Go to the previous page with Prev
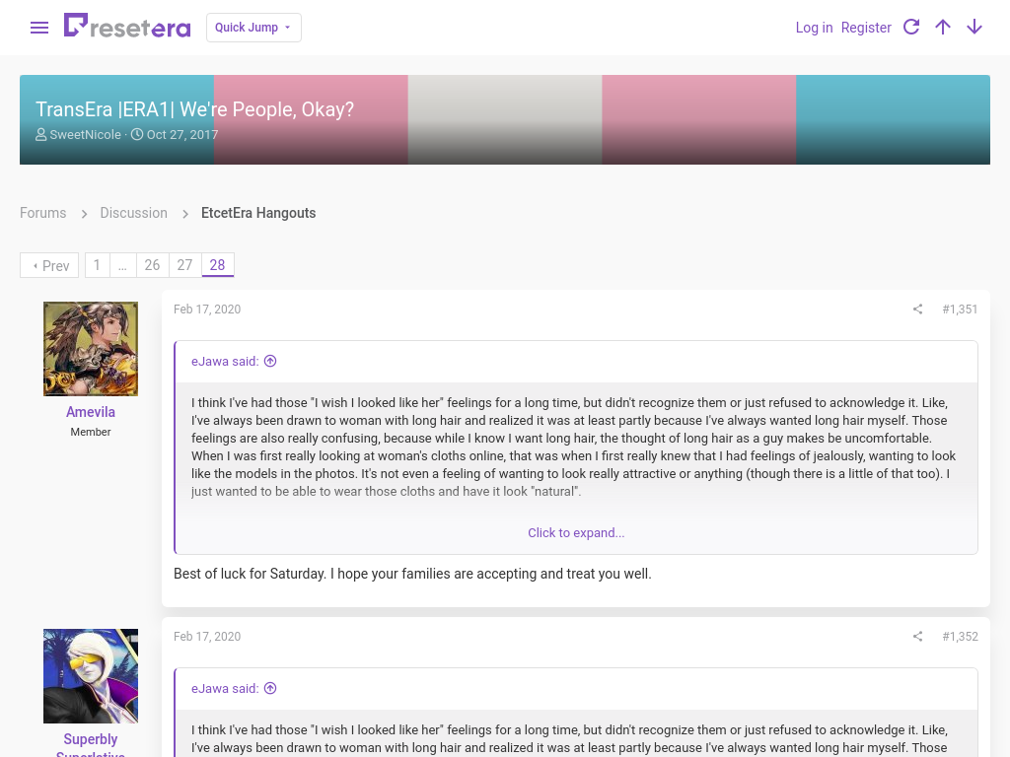This screenshot has width=1010, height=757. click(x=49, y=265)
